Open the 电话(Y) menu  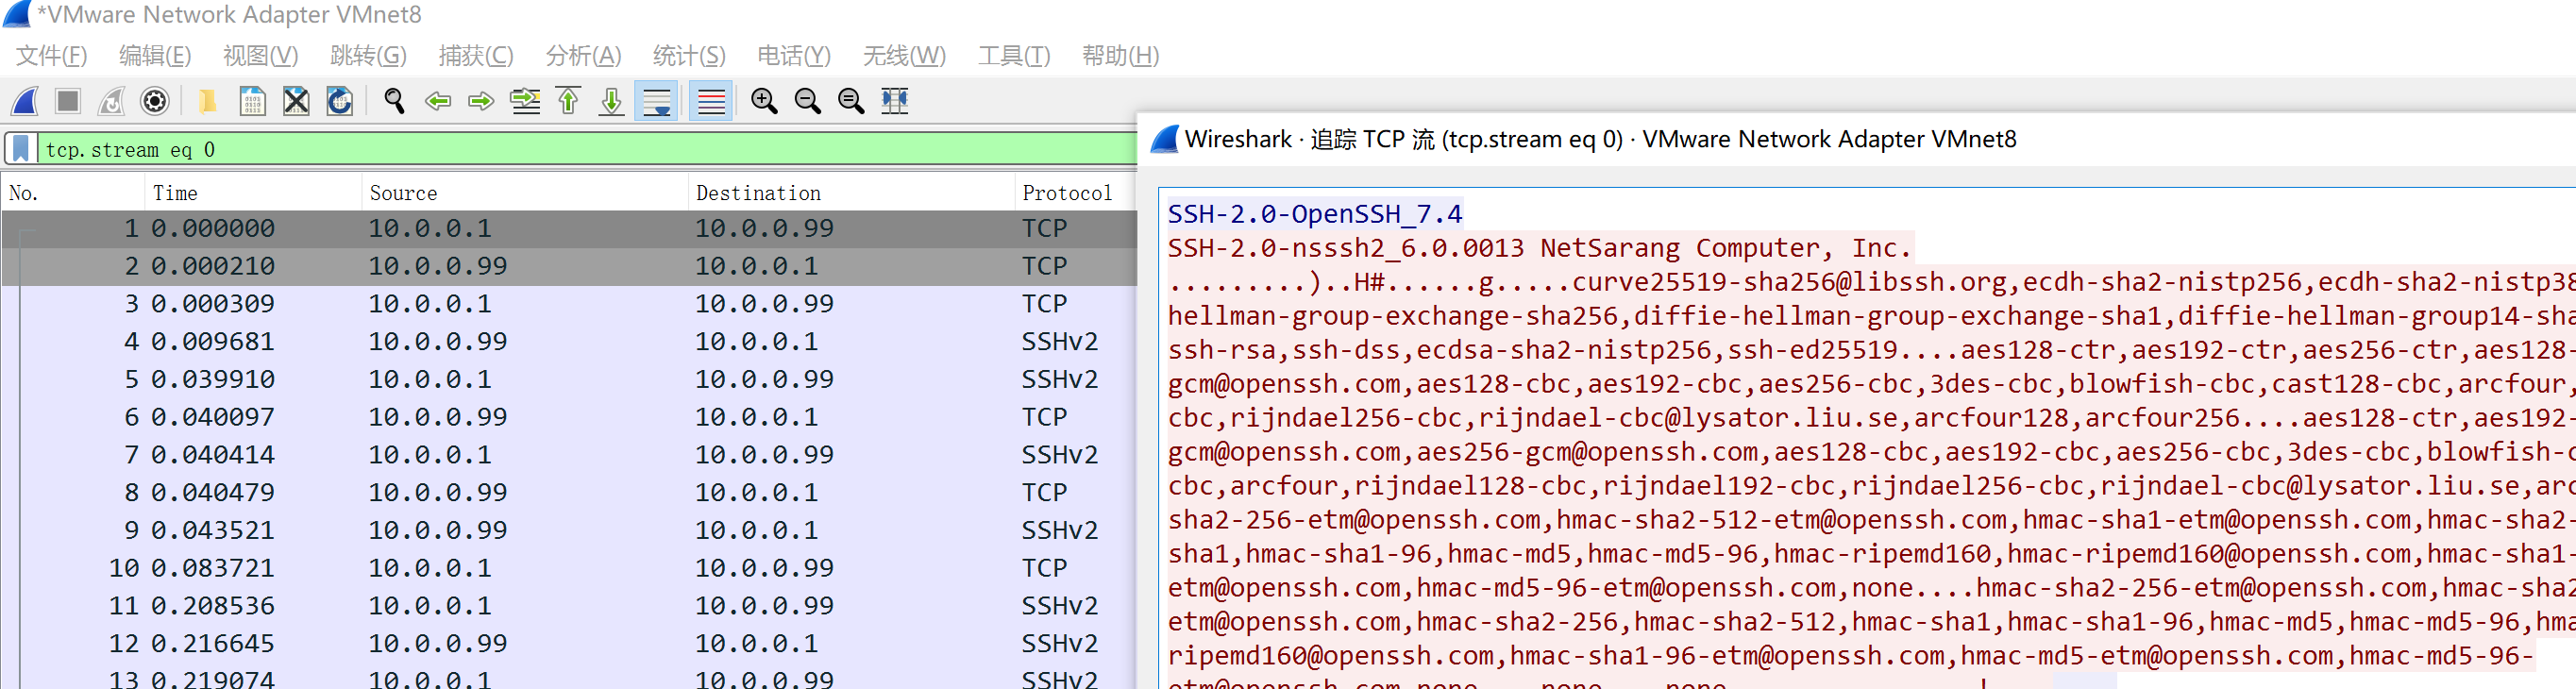794,56
